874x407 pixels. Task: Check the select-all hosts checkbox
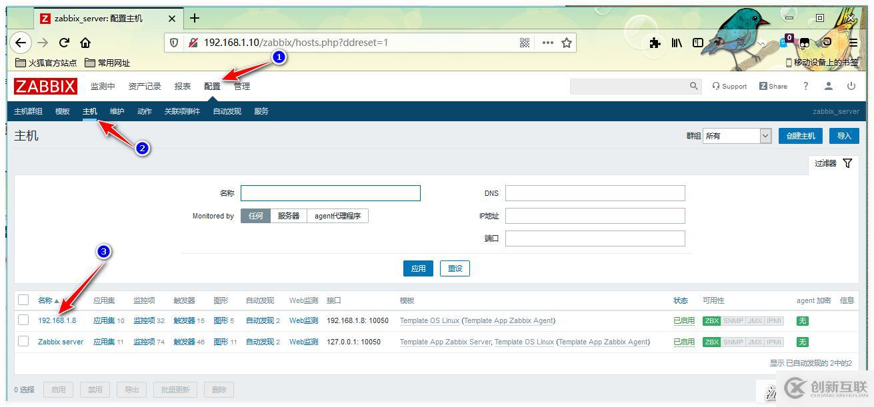(23, 300)
